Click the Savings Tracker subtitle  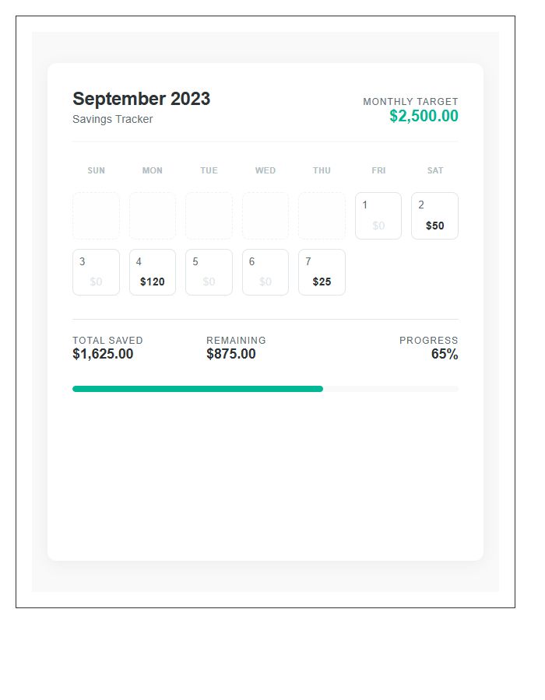[x=112, y=119]
